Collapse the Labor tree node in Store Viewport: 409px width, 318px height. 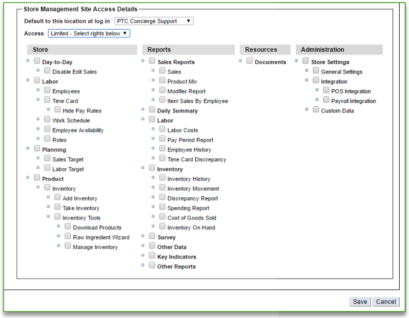click(28, 80)
